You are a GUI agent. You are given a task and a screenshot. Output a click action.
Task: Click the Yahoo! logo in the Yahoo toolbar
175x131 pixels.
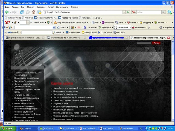[x=7, y=22]
